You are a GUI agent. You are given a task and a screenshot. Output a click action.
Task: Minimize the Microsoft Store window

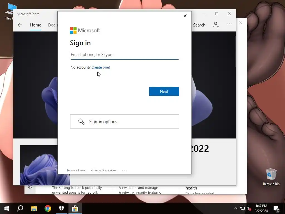pos(204,14)
